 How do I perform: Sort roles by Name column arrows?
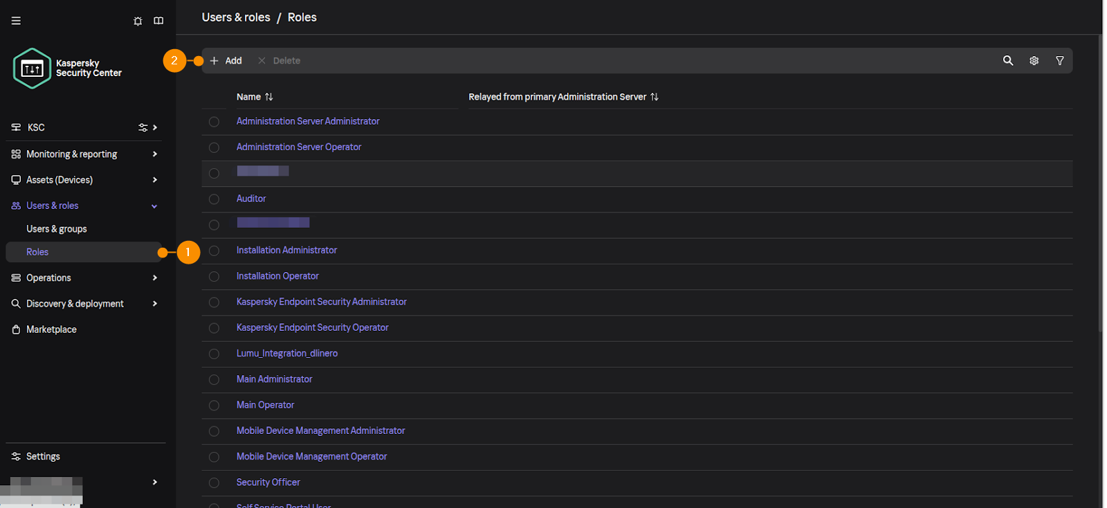tap(269, 97)
